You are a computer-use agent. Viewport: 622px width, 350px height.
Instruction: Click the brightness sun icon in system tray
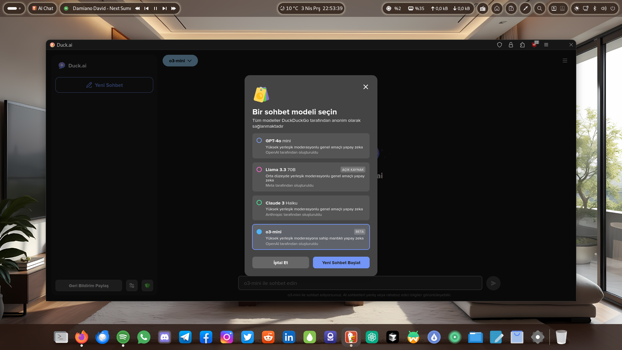[x=577, y=8]
